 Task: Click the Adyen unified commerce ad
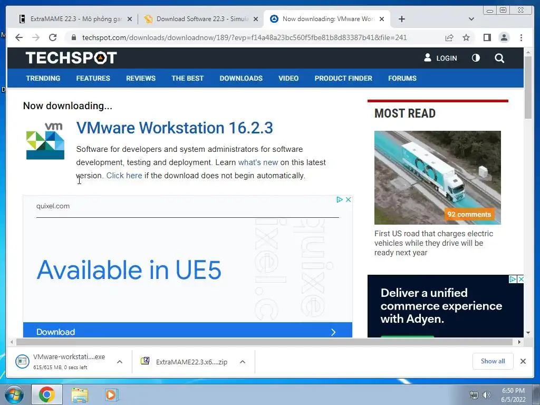[x=445, y=306]
